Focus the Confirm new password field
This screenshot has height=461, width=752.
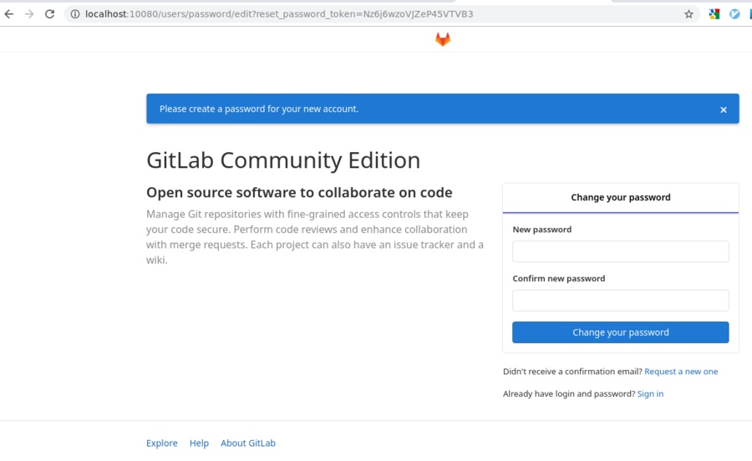point(621,301)
